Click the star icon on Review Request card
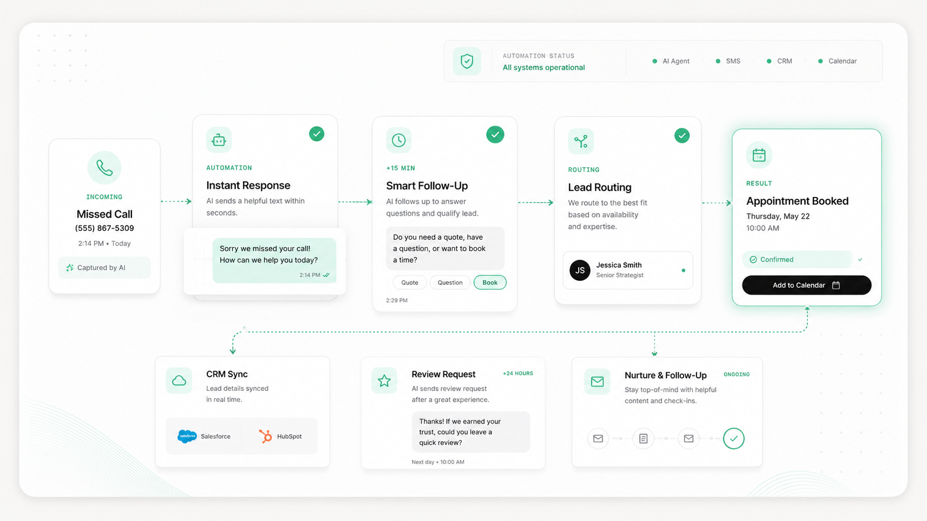 click(x=384, y=380)
